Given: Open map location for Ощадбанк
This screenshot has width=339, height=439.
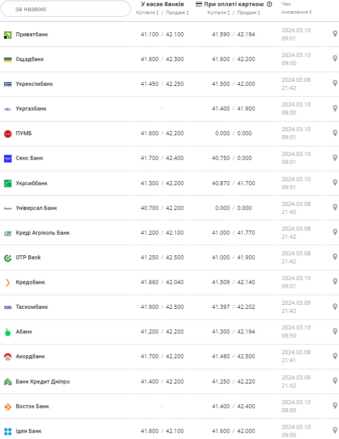Looking at the screenshot, I should pos(334,59).
